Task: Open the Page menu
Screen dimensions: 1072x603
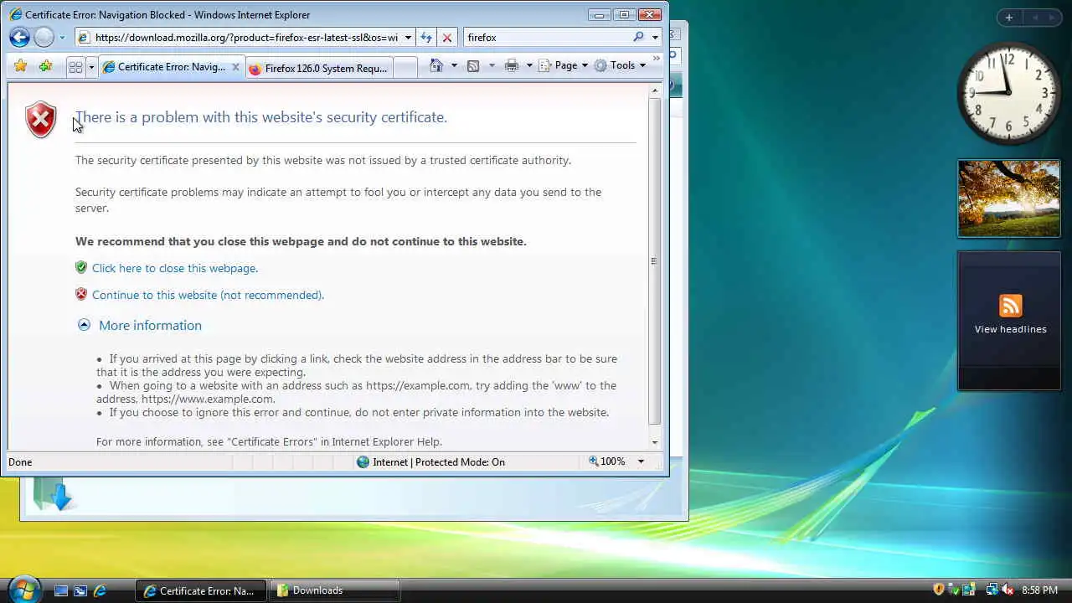Action: (563, 65)
